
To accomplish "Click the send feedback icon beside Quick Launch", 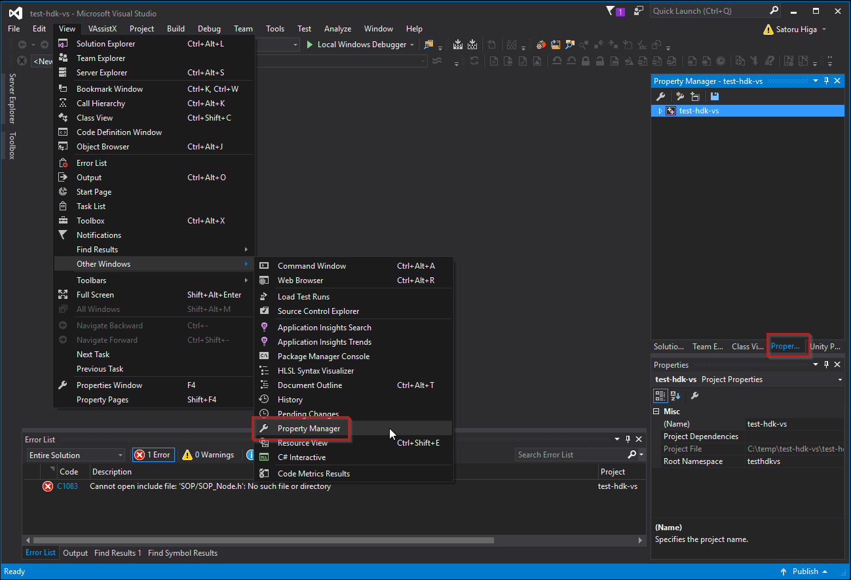I will point(638,10).
